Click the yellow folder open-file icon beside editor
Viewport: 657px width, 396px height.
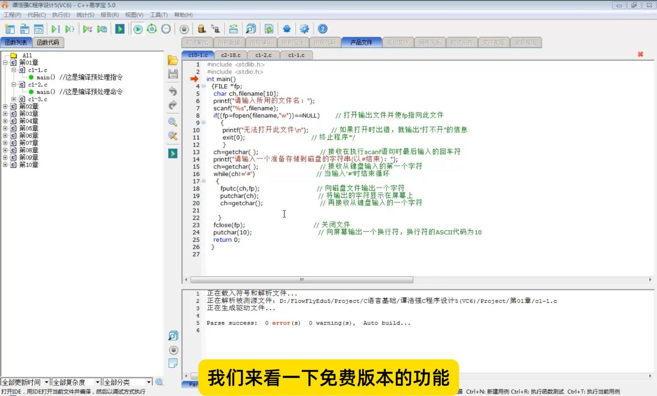[173, 60]
